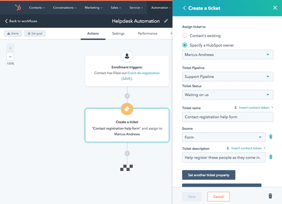Screen dimensions: 282x204
Task: Click the zoom out minus button
Action: (10, 57)
